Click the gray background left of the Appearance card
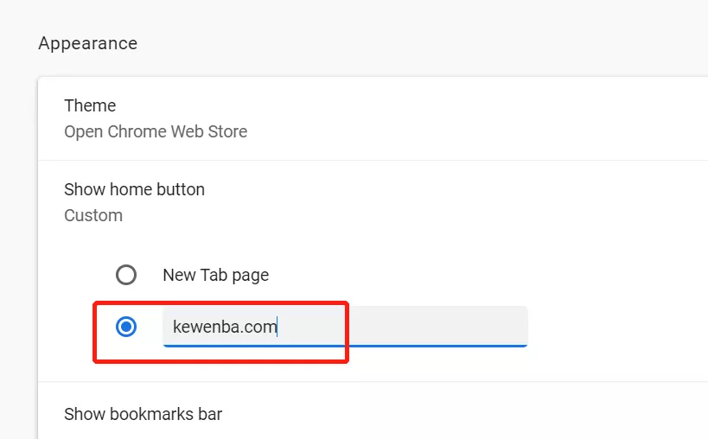Image resolution: width=708 pixels, height=439 pixels. click(17, 259)
